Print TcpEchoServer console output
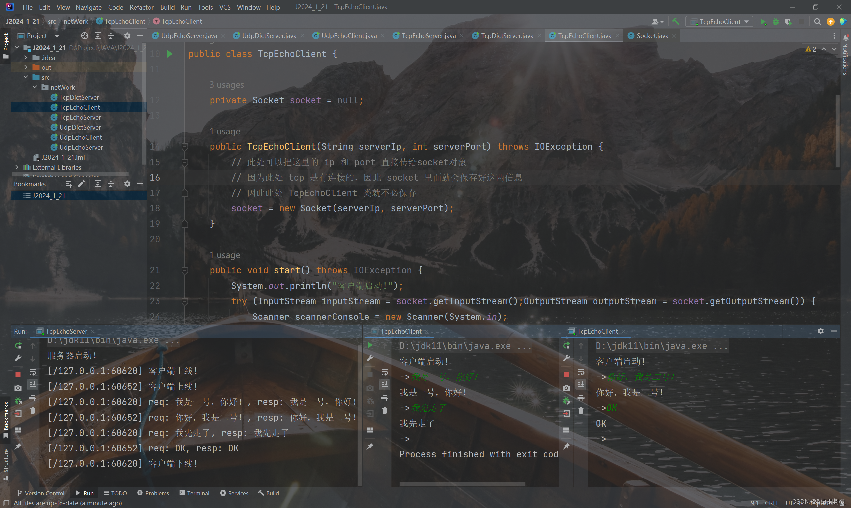851x508 pixels. point(33,398)
